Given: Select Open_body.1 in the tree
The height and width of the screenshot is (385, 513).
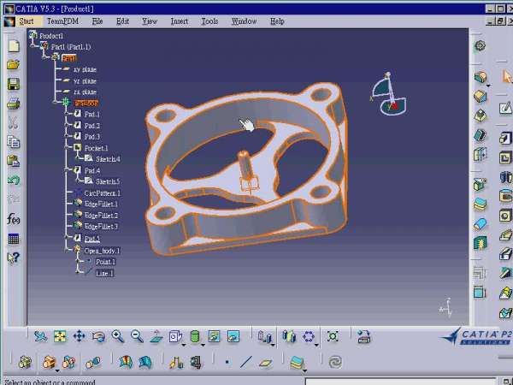Looking at the screenshot, I should point(102,251).
